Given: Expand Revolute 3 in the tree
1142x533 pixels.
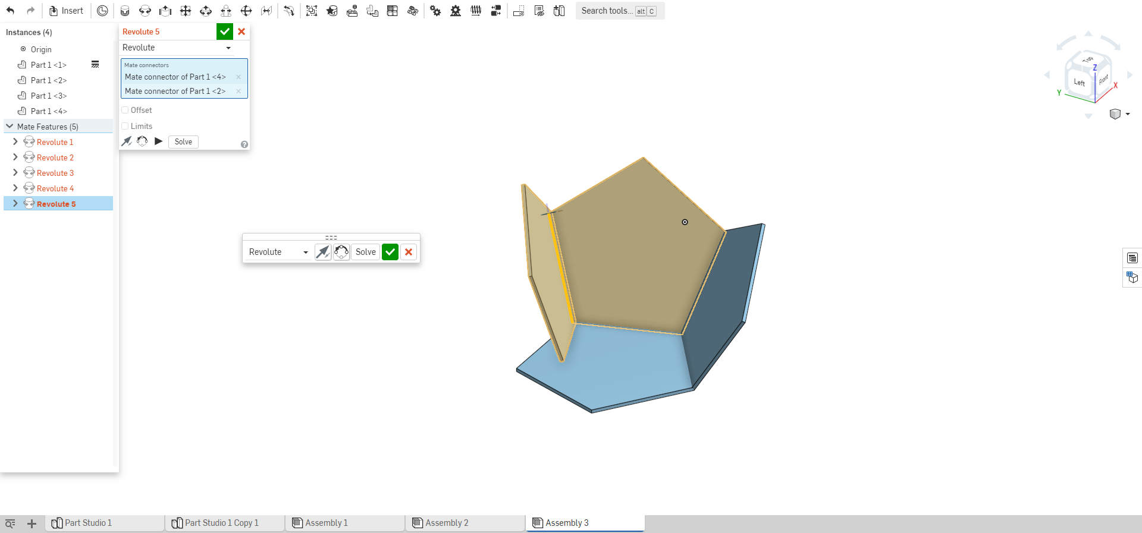Looking at the screenshot, I should coord(15,172).
